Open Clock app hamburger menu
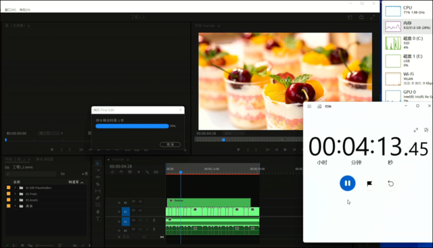 tap(309, 107)
